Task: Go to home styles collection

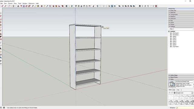Action: (175, 93)
